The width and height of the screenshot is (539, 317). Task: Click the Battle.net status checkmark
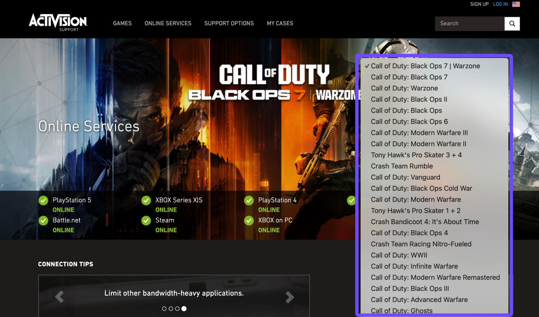[x=43, y=221]
